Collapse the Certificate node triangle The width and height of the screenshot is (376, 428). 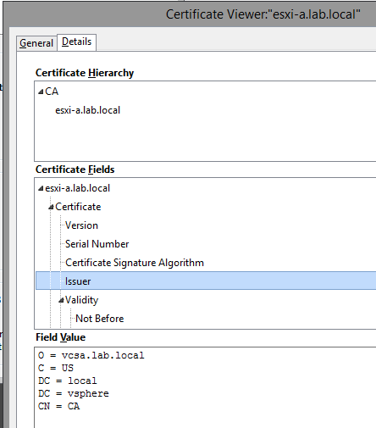pyautogui.click(x=51, y=207)
